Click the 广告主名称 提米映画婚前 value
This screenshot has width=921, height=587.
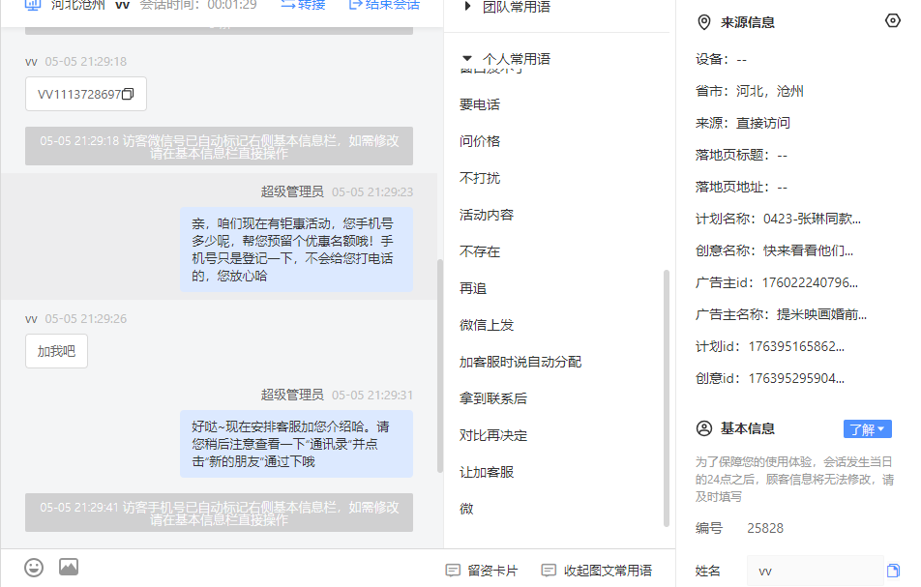click(x=821, y=314)
